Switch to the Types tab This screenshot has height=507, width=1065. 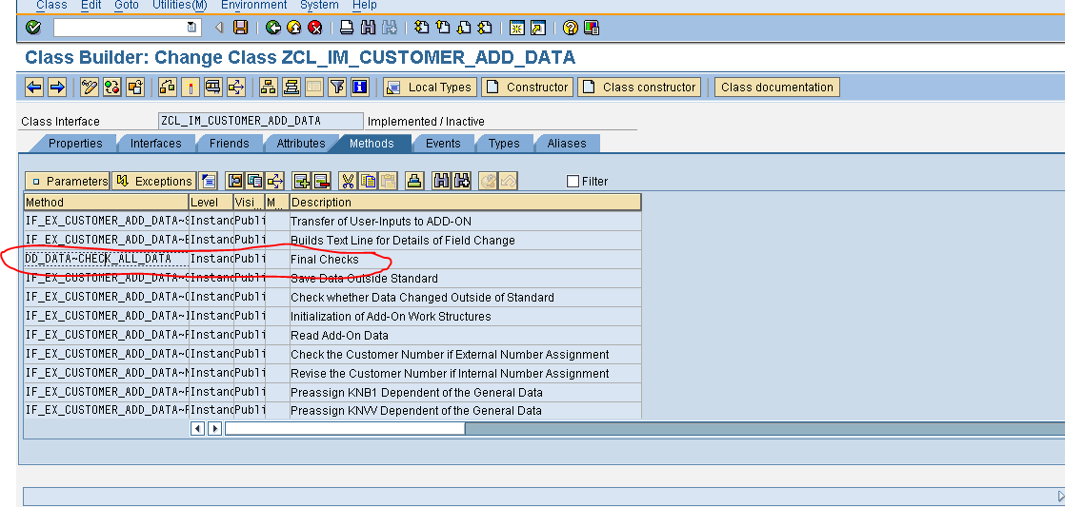pos(504,143)
